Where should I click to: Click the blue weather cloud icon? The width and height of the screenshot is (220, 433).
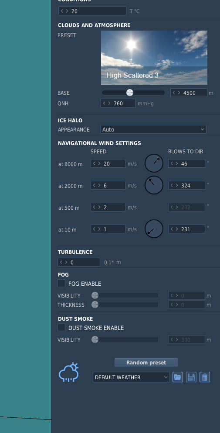(x=69, y=372)
